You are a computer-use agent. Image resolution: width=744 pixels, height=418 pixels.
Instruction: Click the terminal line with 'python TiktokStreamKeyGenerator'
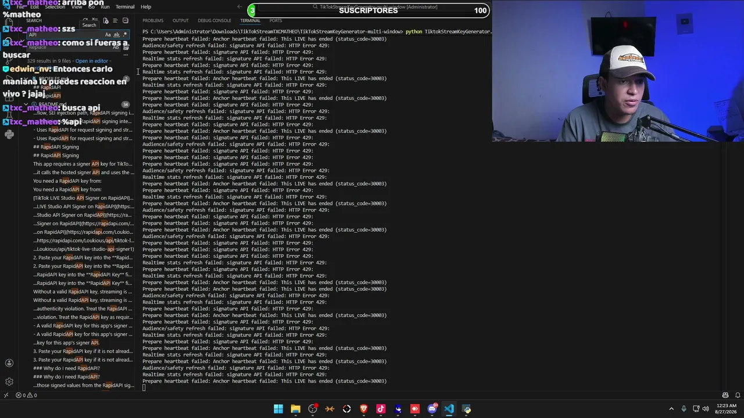point(317,31)
